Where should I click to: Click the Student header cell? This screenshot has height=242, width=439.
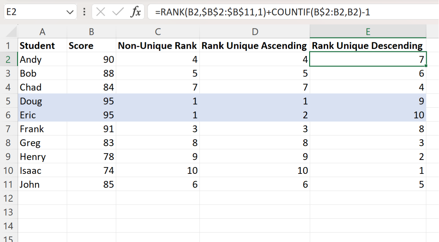[x=42, y=46]
